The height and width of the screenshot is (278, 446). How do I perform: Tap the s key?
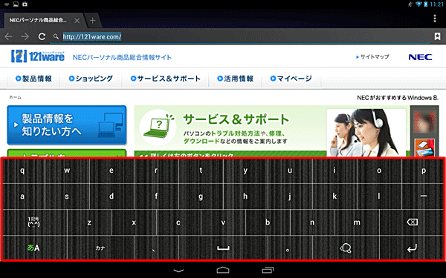click(67, 196)
